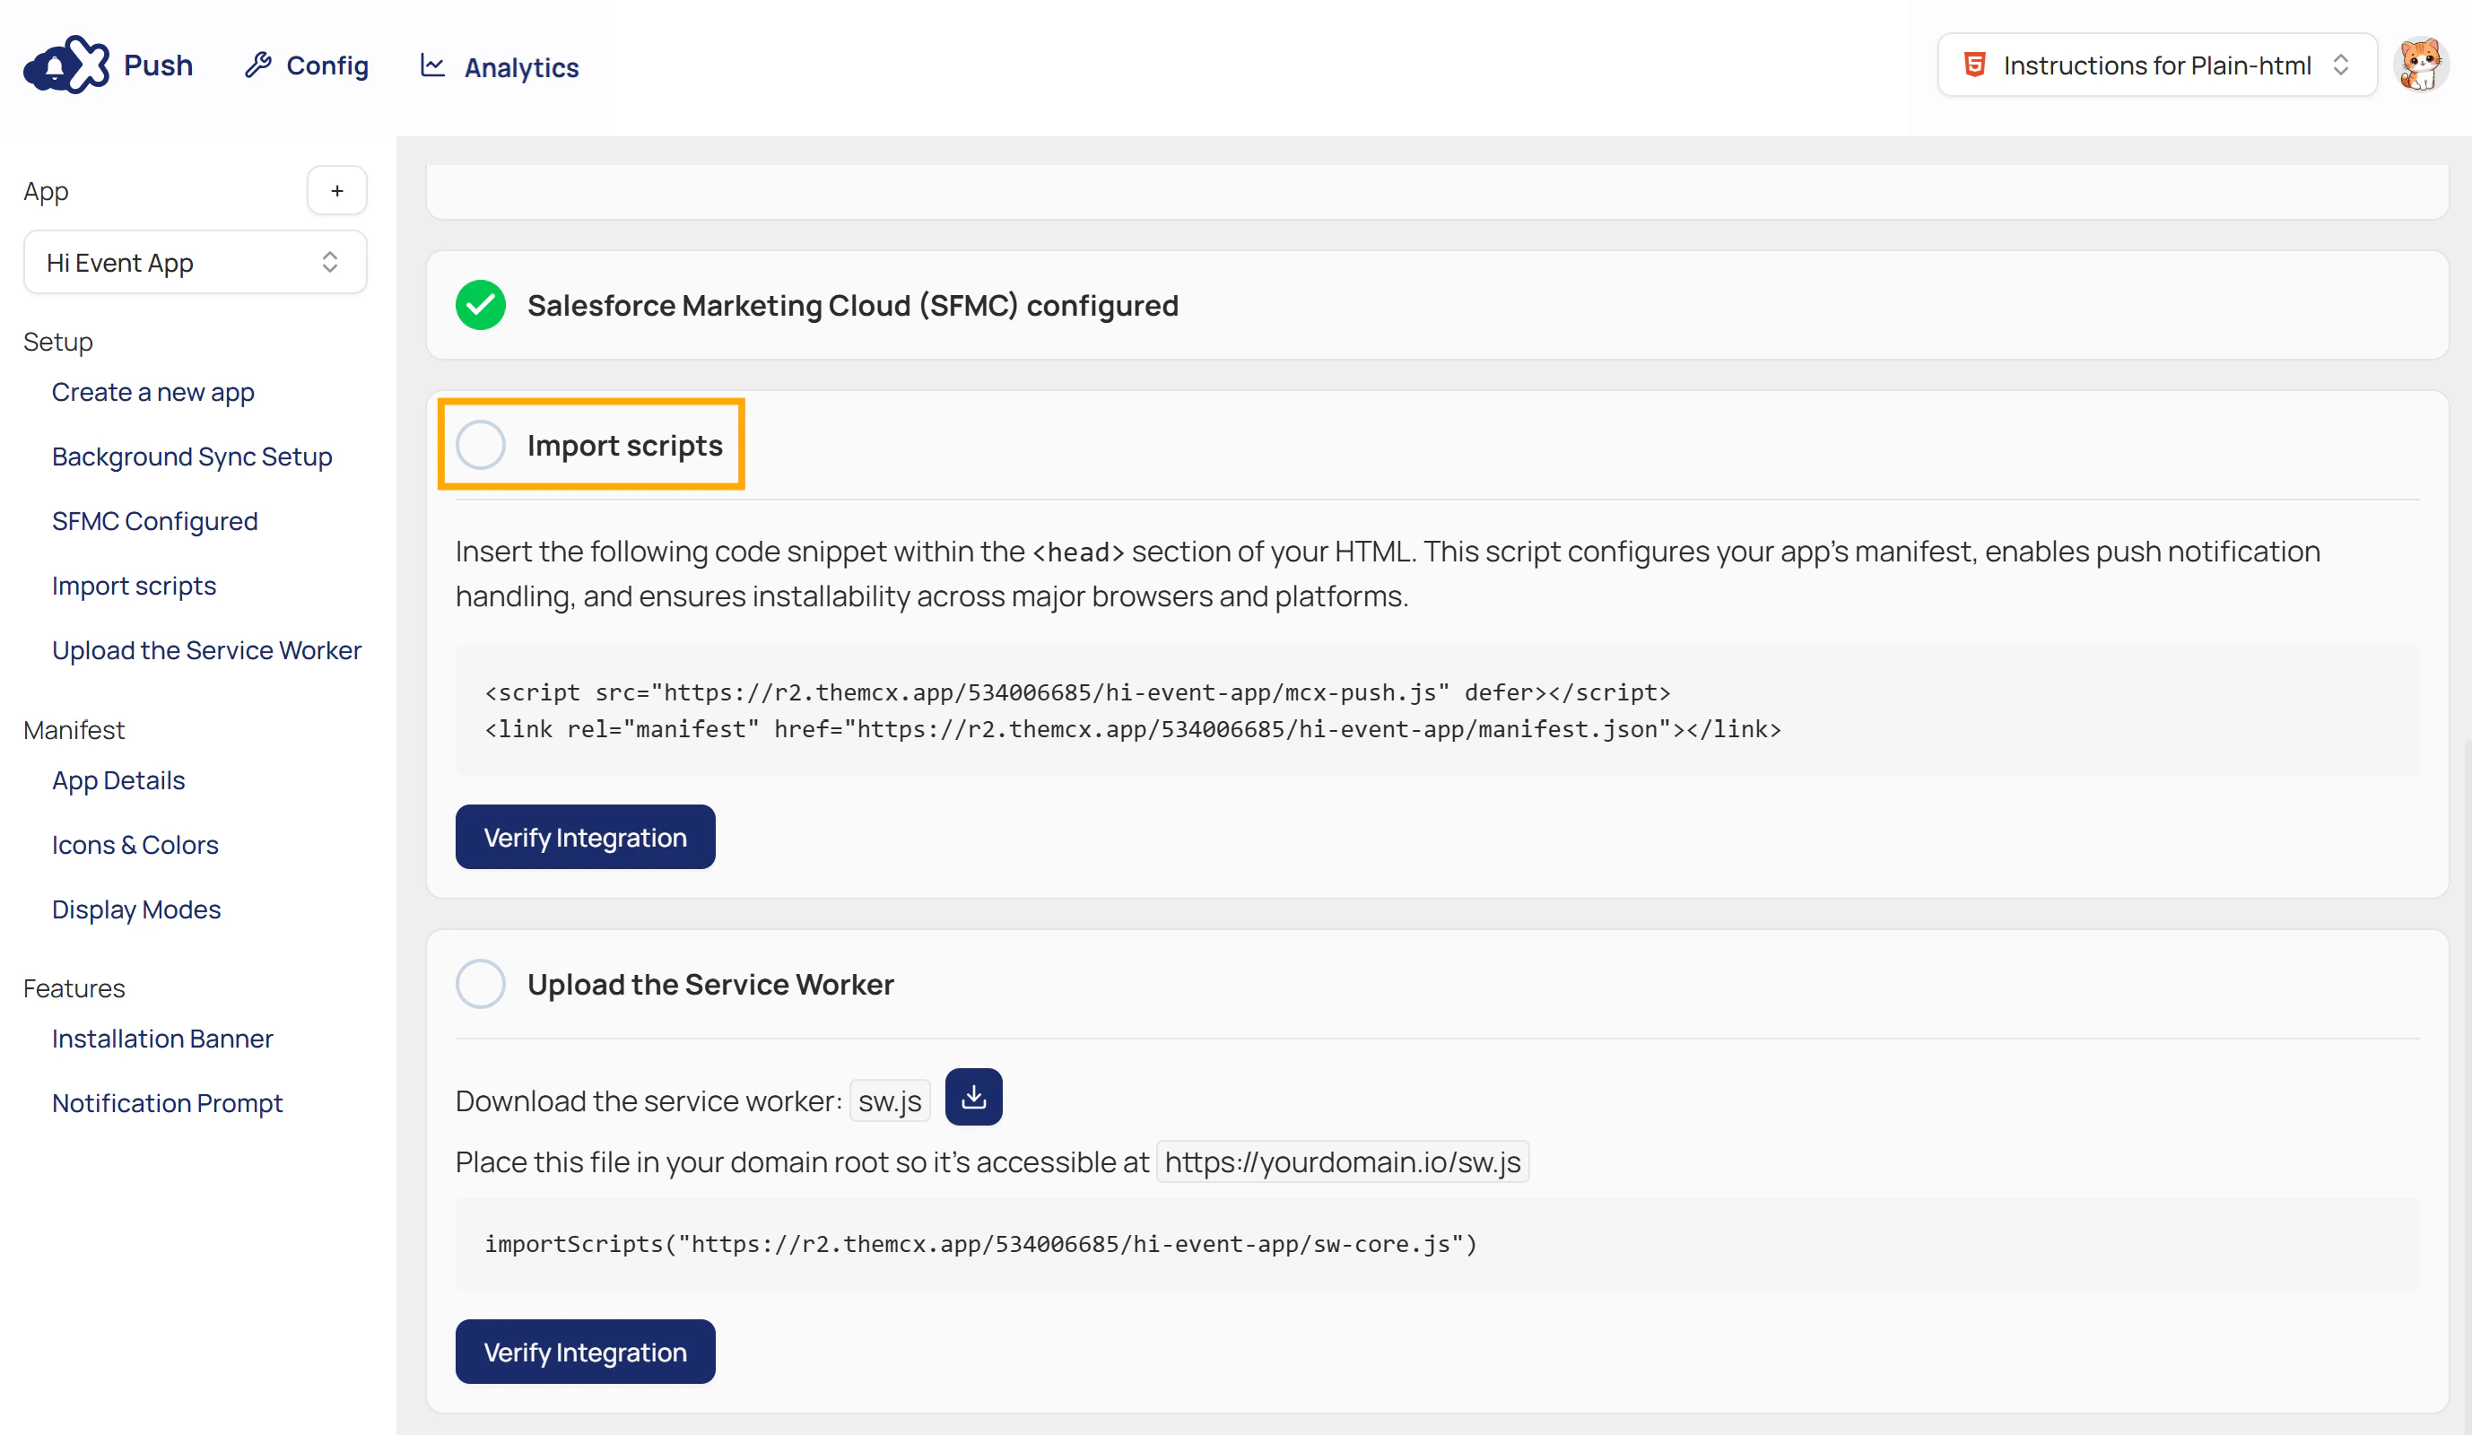The width and height of the screenshot is (2472, 1435).
Task: Open the Config wrench icon
Action: [258, 65]
